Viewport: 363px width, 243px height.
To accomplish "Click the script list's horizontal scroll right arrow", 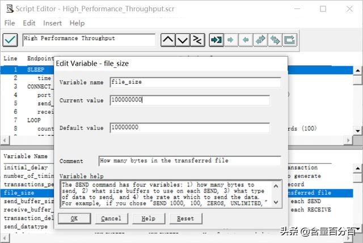I will [348, 140].
